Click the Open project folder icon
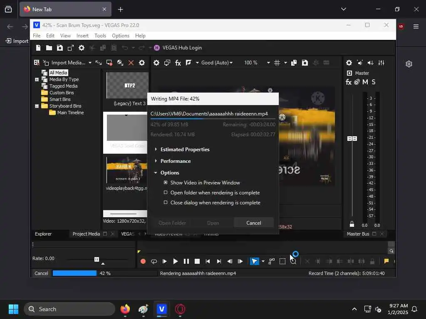This screenshot has width=426, height=319. (x=49, y=48)
